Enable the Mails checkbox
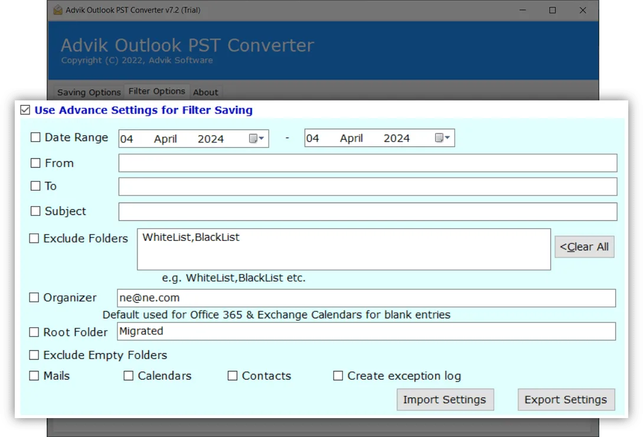The width and height of the screenshot is (643, 437). (x=34, y=376)
